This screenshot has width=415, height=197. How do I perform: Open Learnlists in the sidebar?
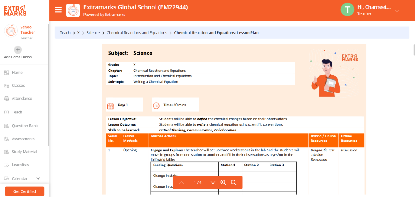pyautogui.click(x=20, y=165)
